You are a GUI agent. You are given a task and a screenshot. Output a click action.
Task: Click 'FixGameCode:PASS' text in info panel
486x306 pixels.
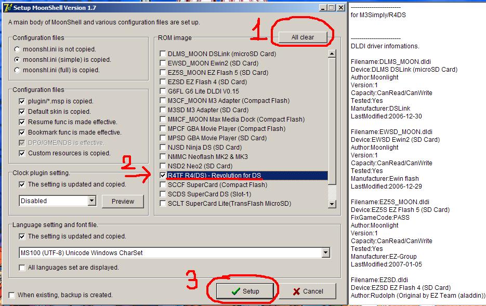click(380, 218)
